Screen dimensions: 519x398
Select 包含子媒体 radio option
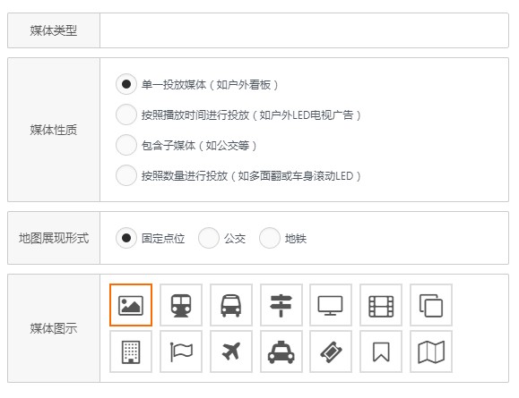(x=126, y=145)
